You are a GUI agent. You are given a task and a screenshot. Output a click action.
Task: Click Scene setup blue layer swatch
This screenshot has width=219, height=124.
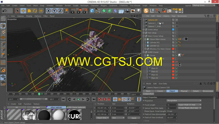pos(173,30)
